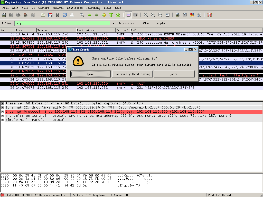Sort by the Time column header
The image size is (263, 197).
[x=26, y=30]
